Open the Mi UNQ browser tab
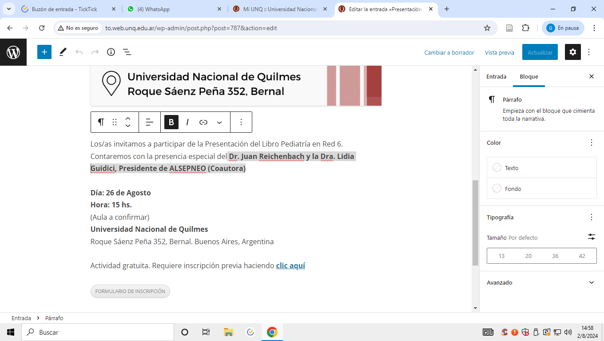 click(280, 9)
